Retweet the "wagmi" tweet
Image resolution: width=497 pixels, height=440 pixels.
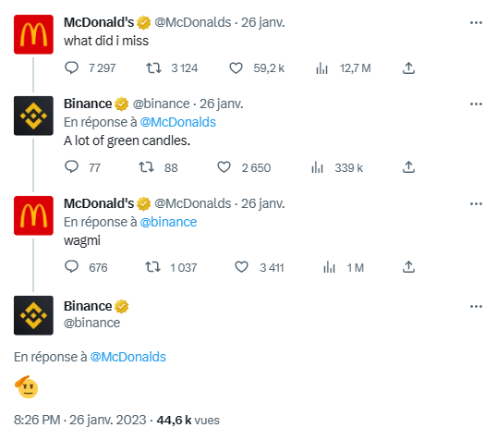tap(153, 267)
